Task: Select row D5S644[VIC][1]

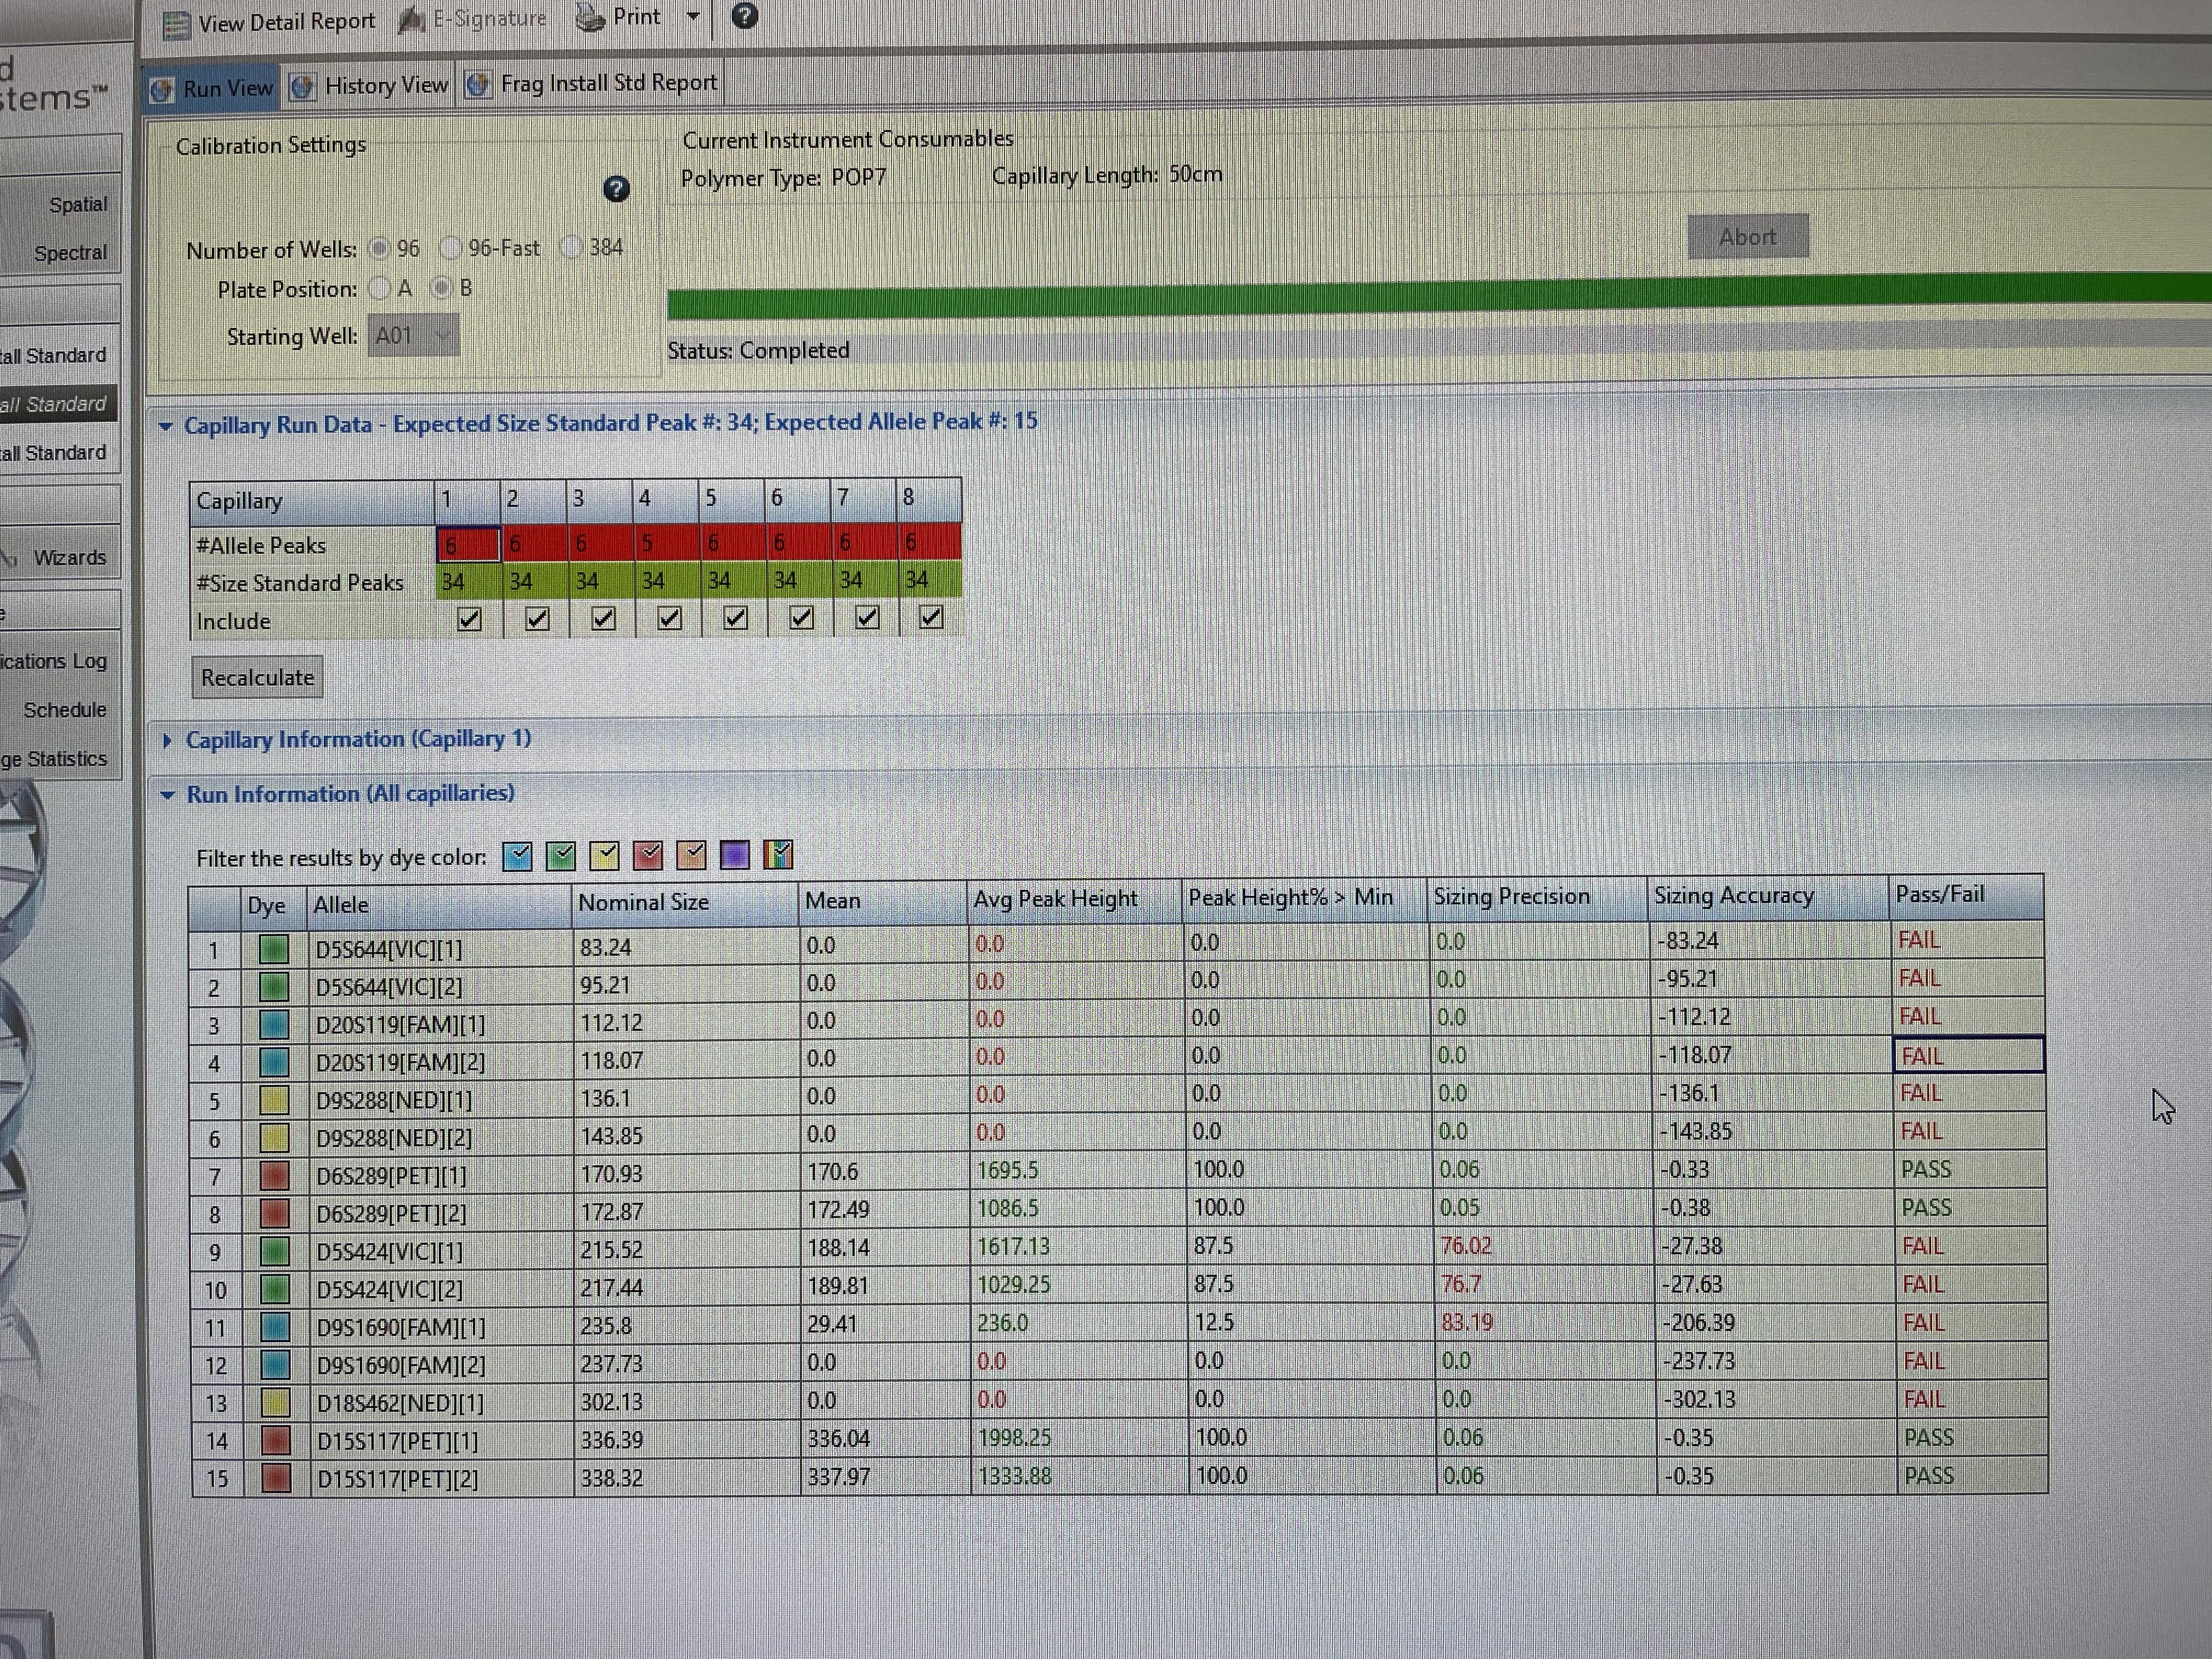Action: coord(1116,944)
